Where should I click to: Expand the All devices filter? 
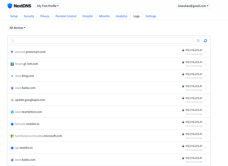click(x=17, y=28)
